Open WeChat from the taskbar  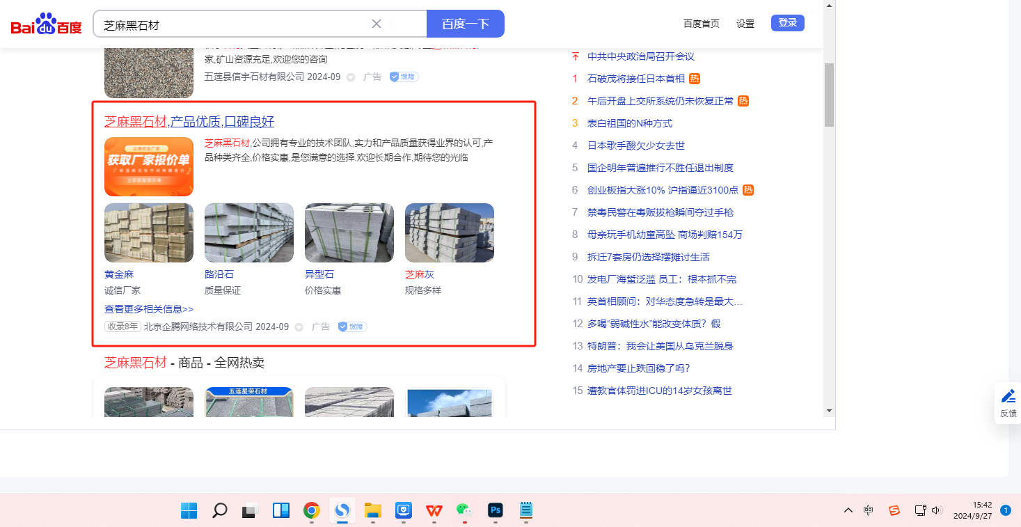464,511
